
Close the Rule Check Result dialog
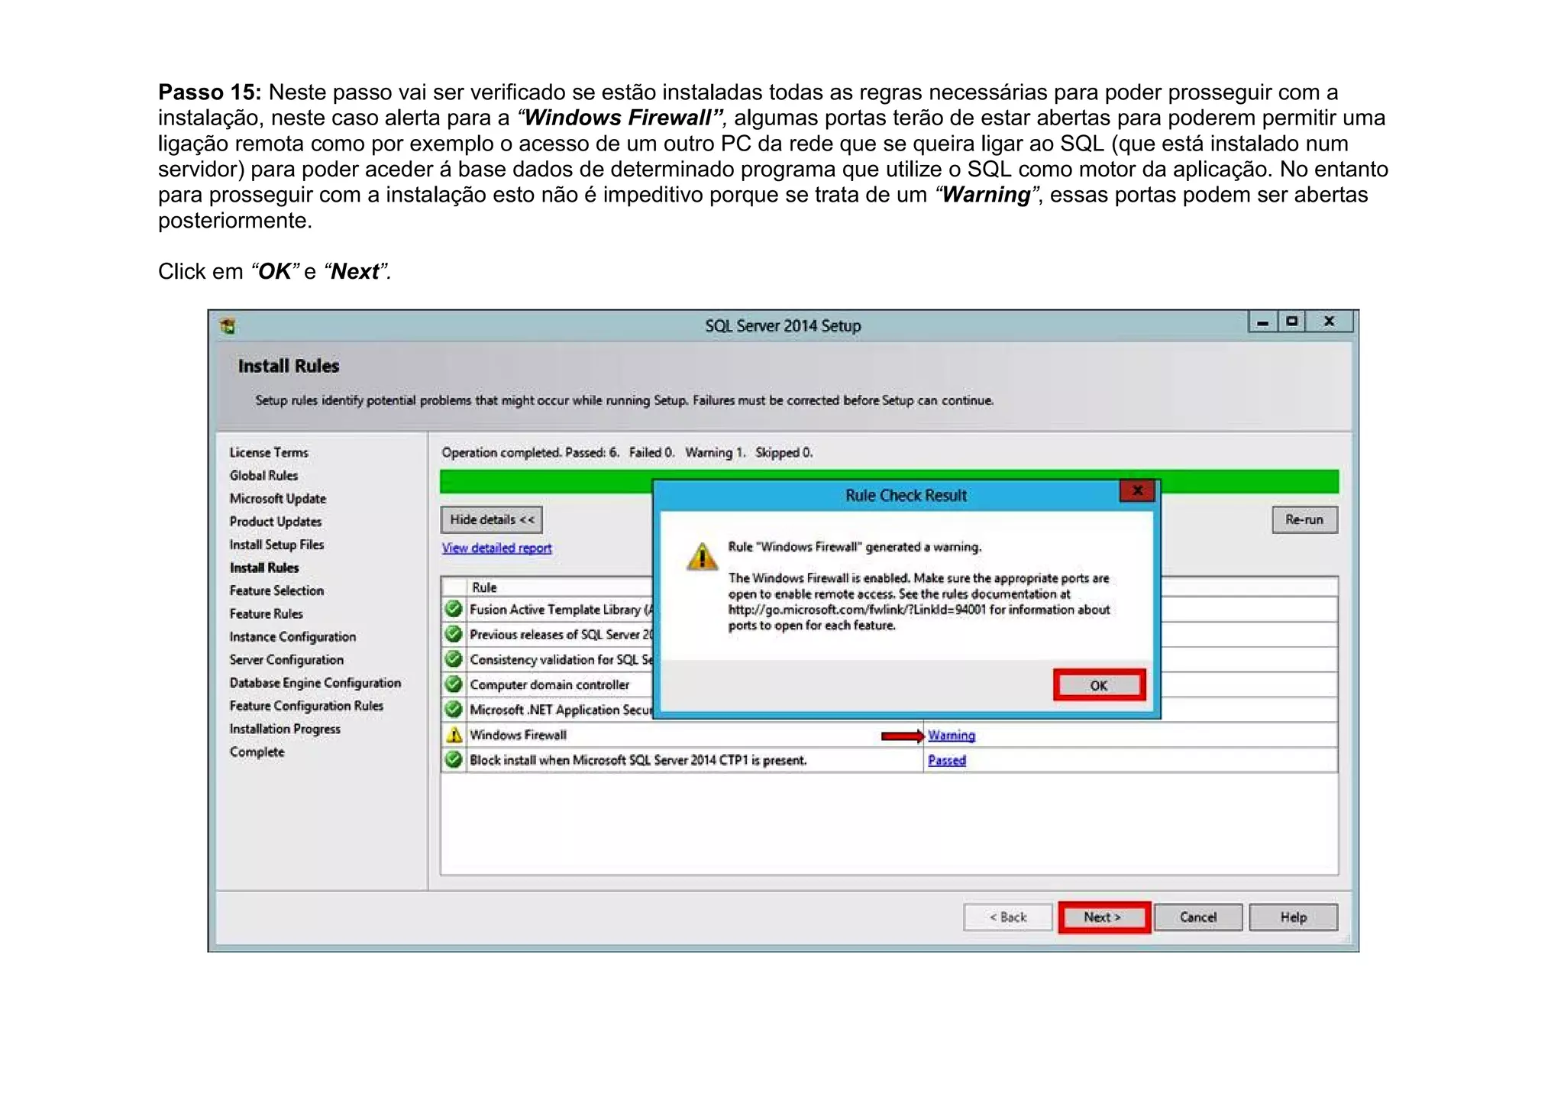point(1137,491)
